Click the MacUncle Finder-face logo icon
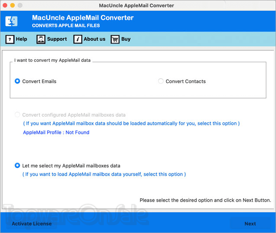Viewport: 276px width, 233px height. pos(11,21)
